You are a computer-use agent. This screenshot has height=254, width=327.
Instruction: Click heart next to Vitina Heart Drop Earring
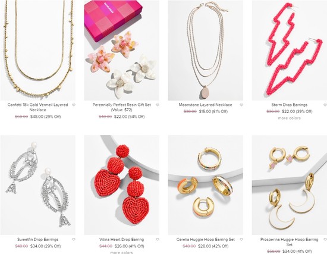coord(158,240)
